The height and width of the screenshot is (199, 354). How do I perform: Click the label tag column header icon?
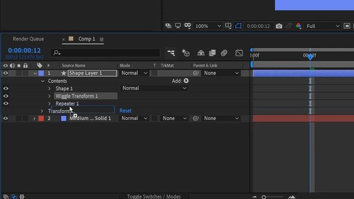39,65
